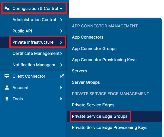This screenshot has width=164, height=137.
Task: Click the Account person icon
Action: [7, 88]
